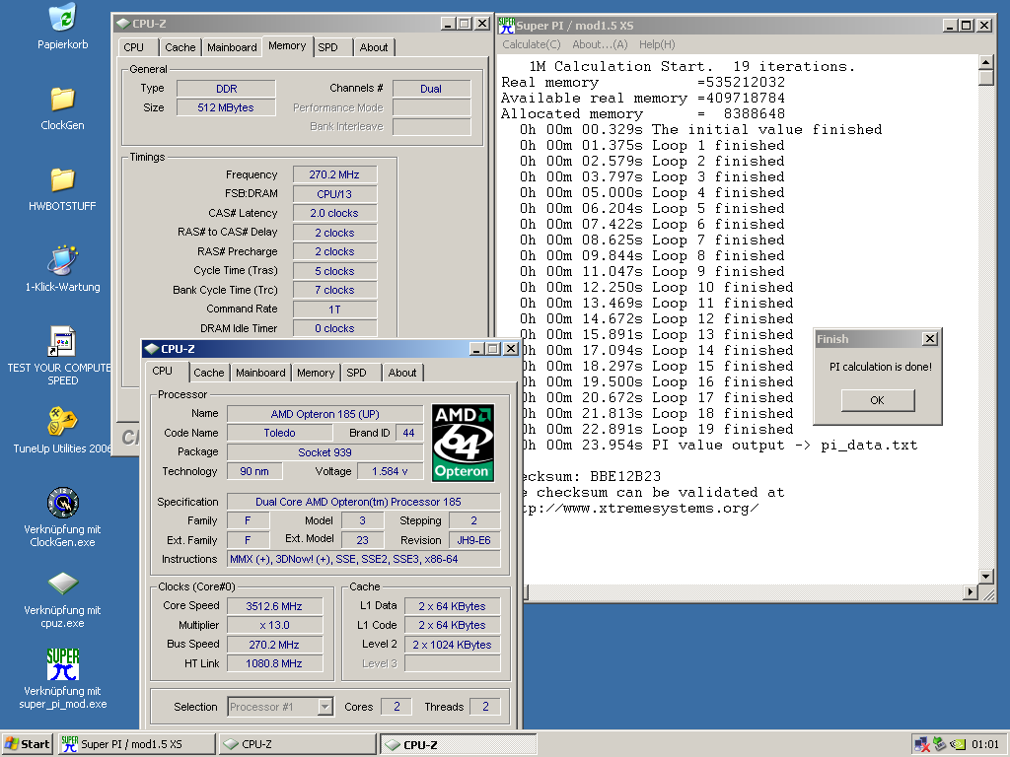Image resolution: width=1010 pixels, height=757 pixels.
Task: Switch to Cache tab in back CPU-Z
Action: click(180, 47)
